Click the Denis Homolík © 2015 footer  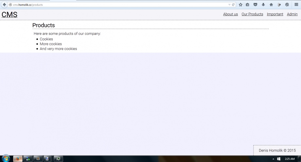[x=277, y=151]
